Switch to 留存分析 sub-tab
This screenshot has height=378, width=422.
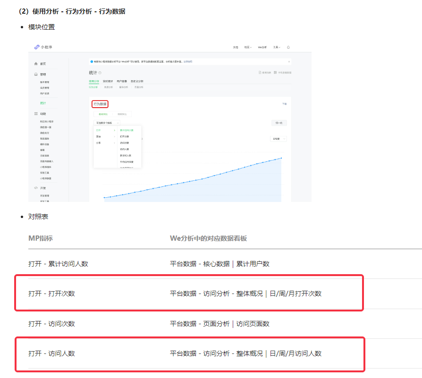click(124, 87)
